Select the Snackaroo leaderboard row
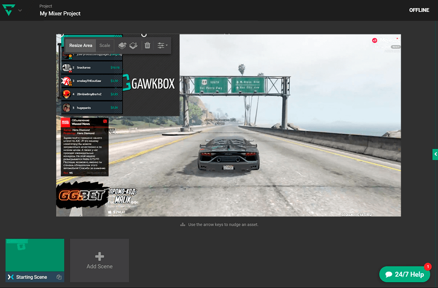This screenshot has height=288, width=438. 92,68
